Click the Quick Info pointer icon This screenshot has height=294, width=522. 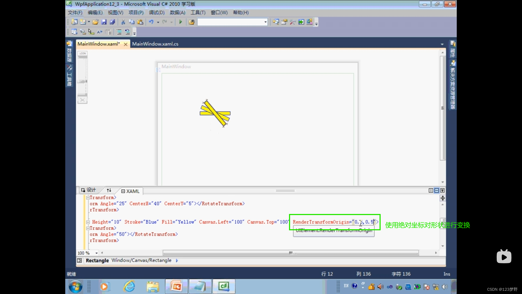pos(91,32)
